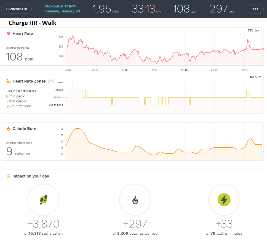Click the Impact on your day heading

pos(31,176)
